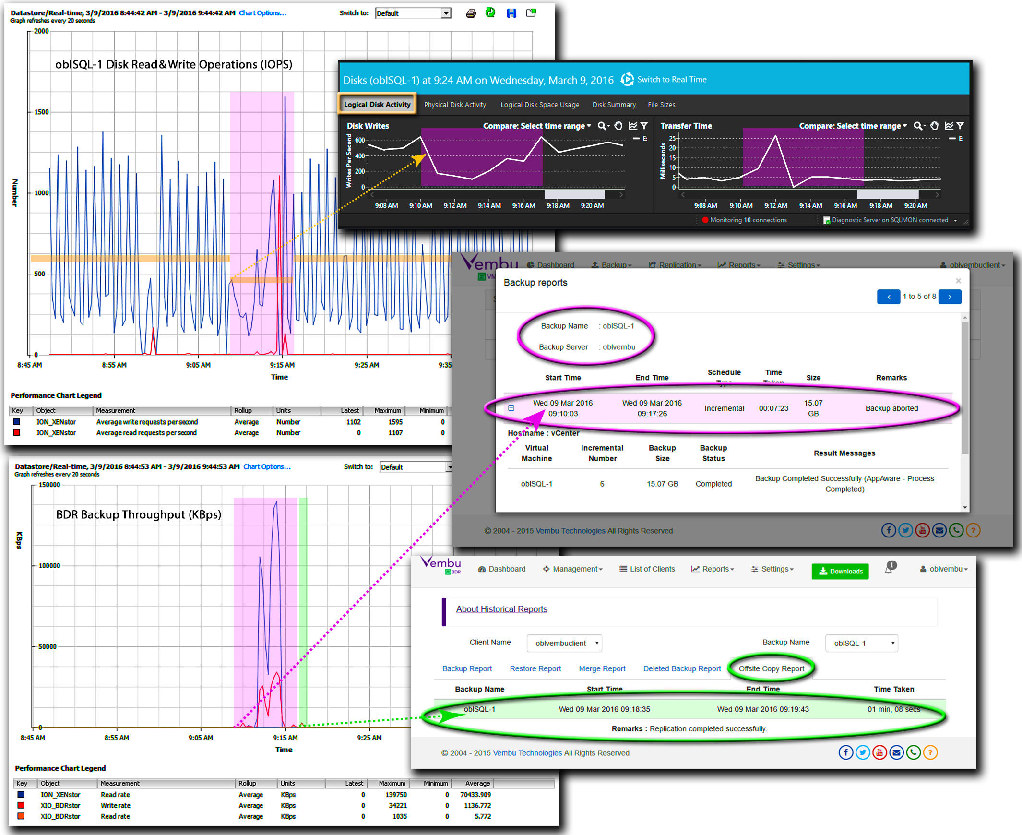This screenshot has height=835, width=1022.
Task: Switch to File Sizes tab
Action: point(661,105)
